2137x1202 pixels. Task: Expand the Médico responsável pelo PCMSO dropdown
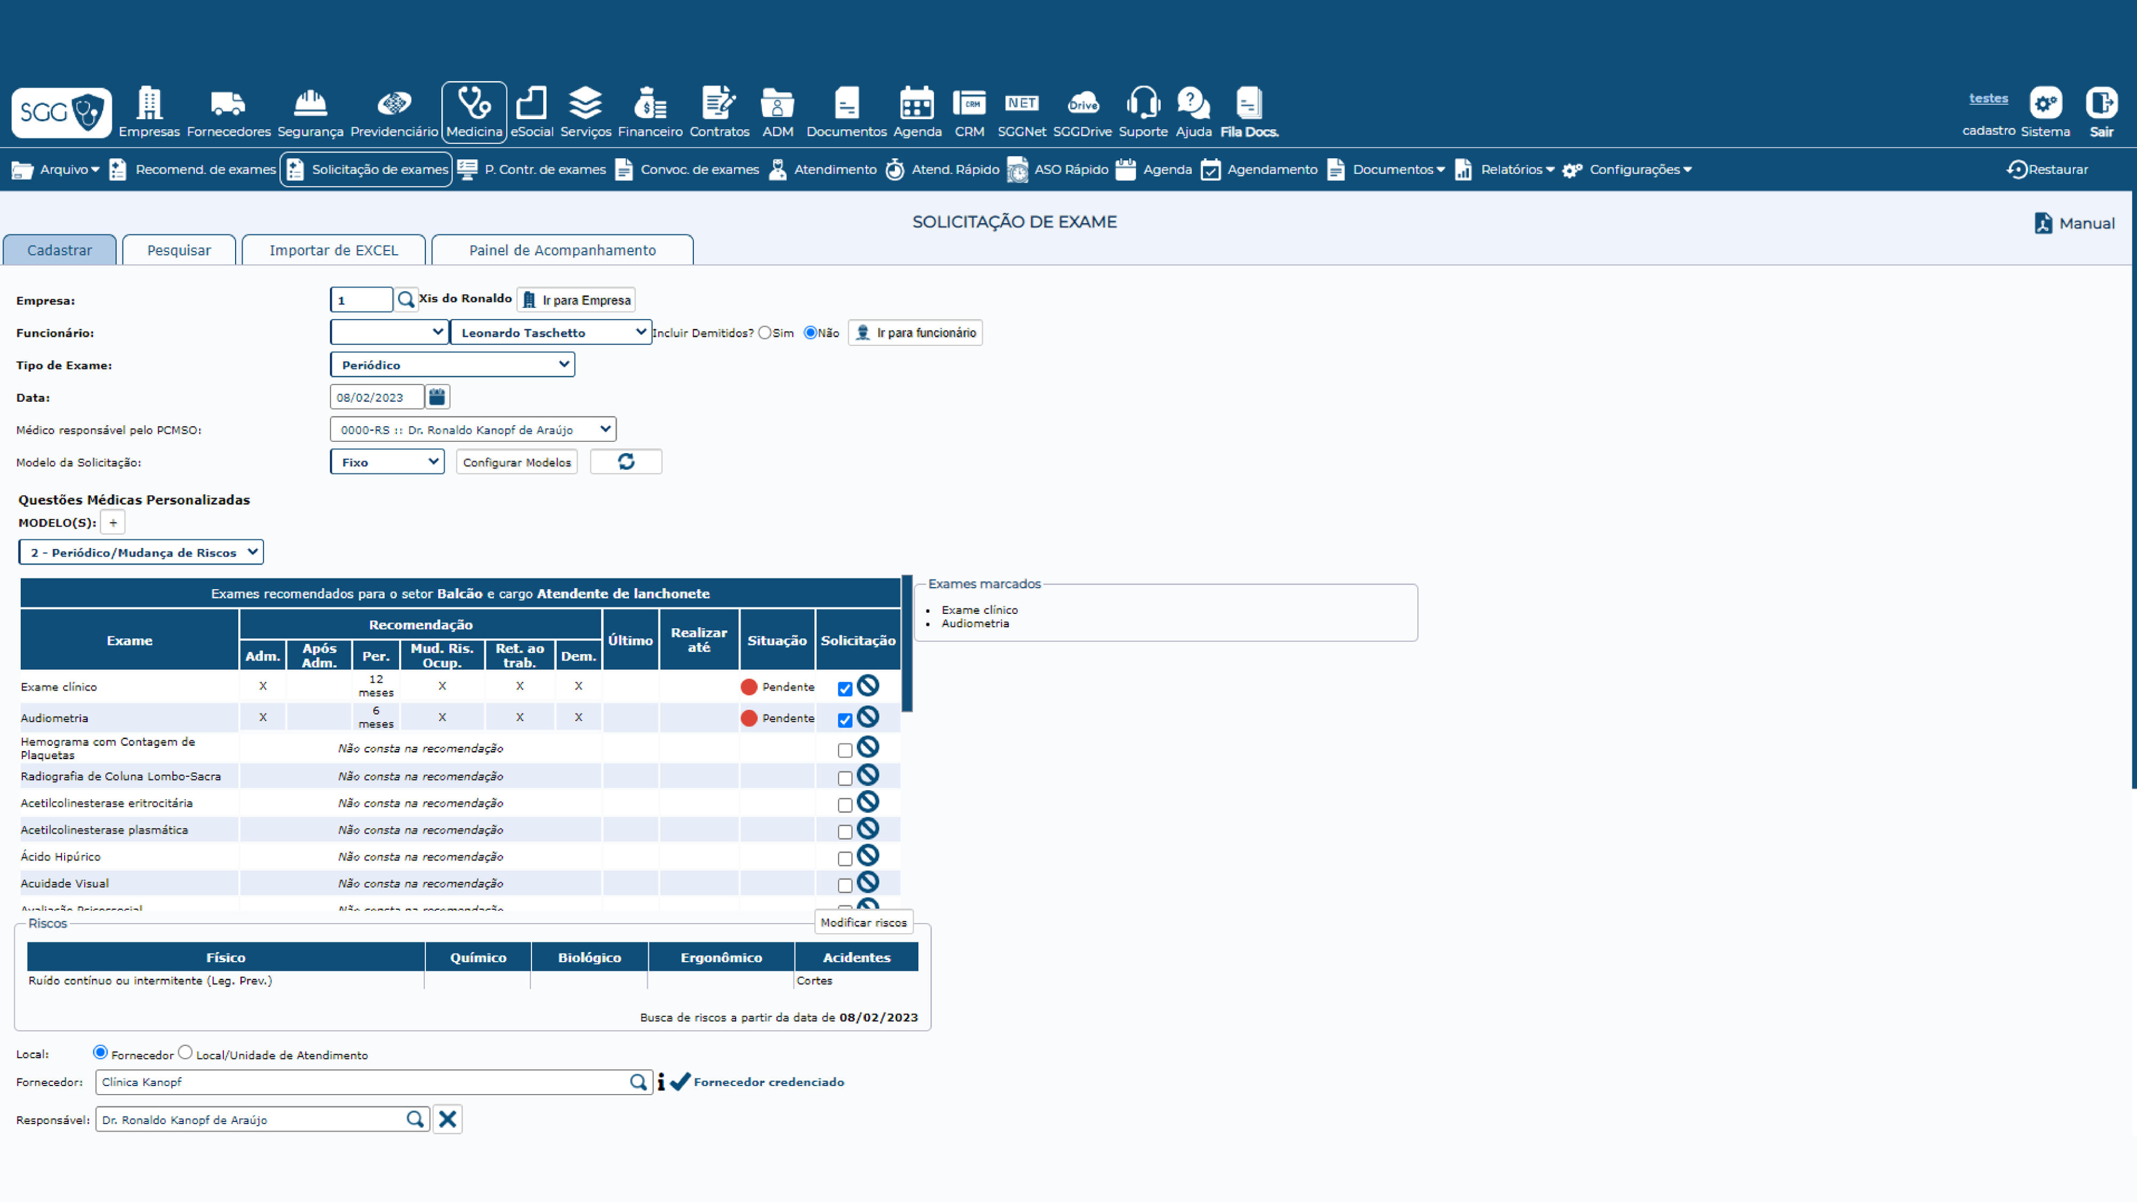(473, 429)
